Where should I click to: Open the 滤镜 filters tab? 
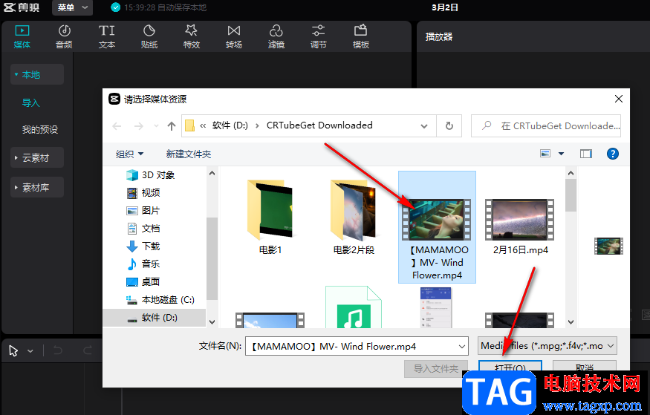click(276, 37)
